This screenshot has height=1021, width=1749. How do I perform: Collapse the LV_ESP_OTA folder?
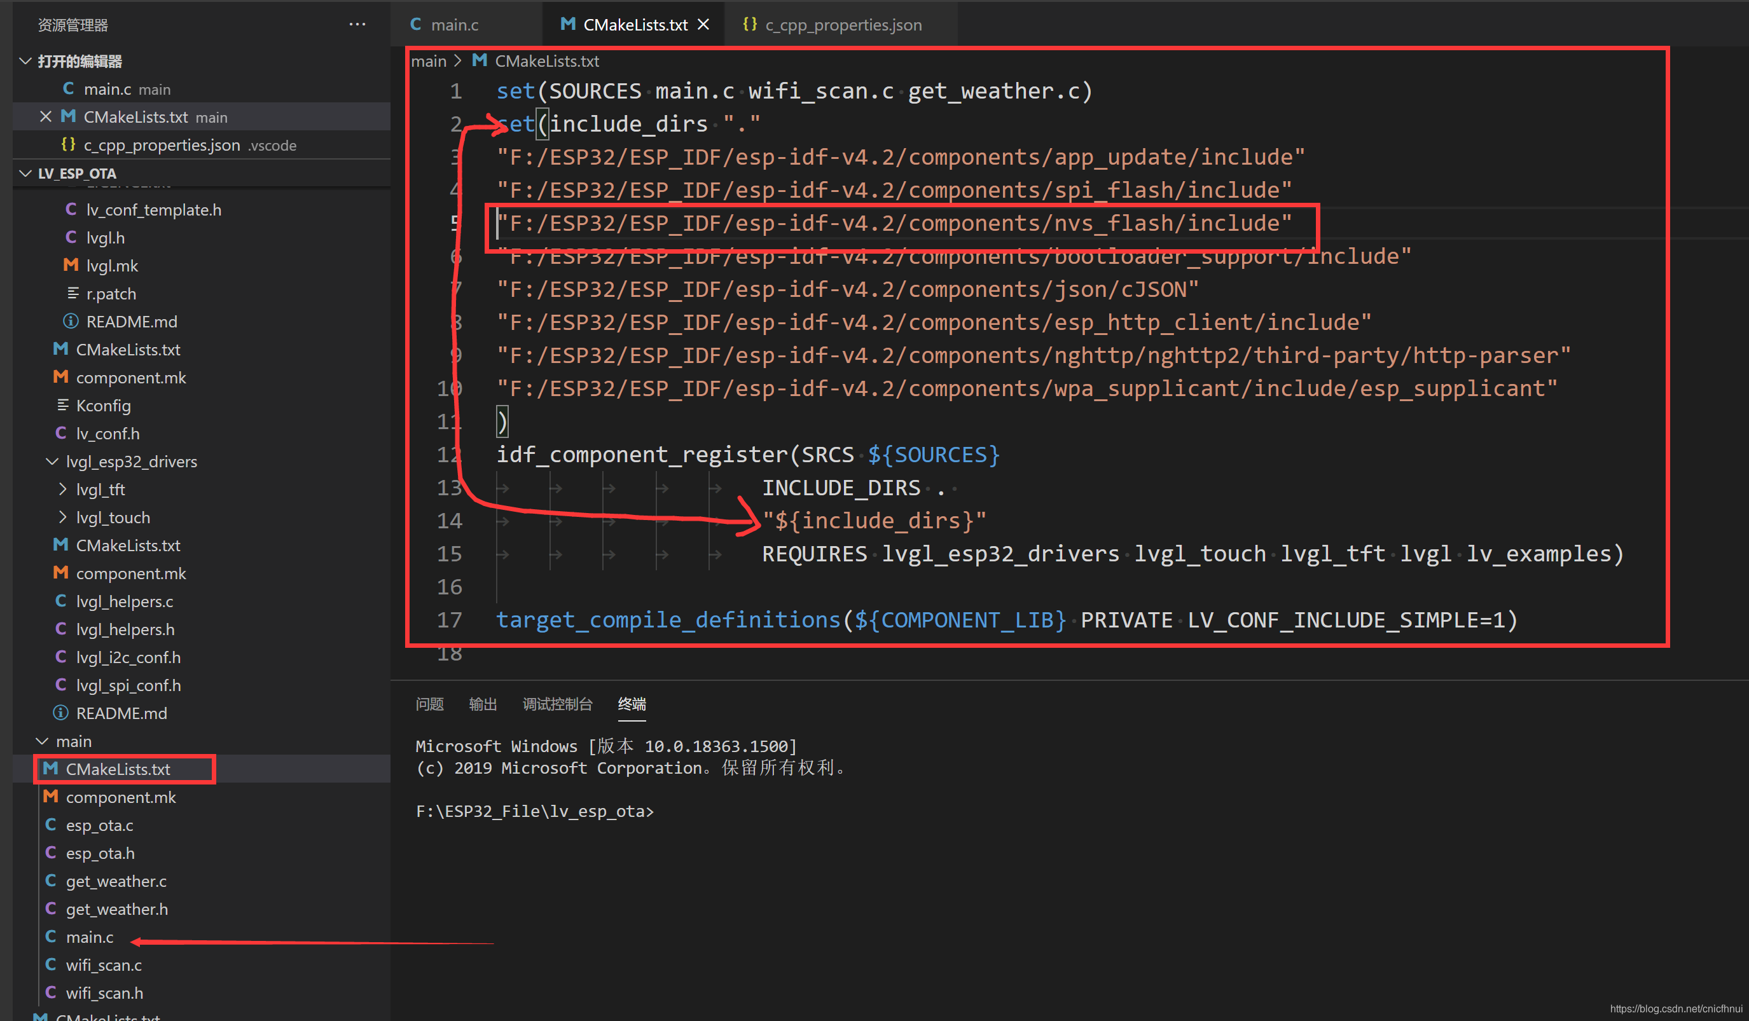[25, 173]
